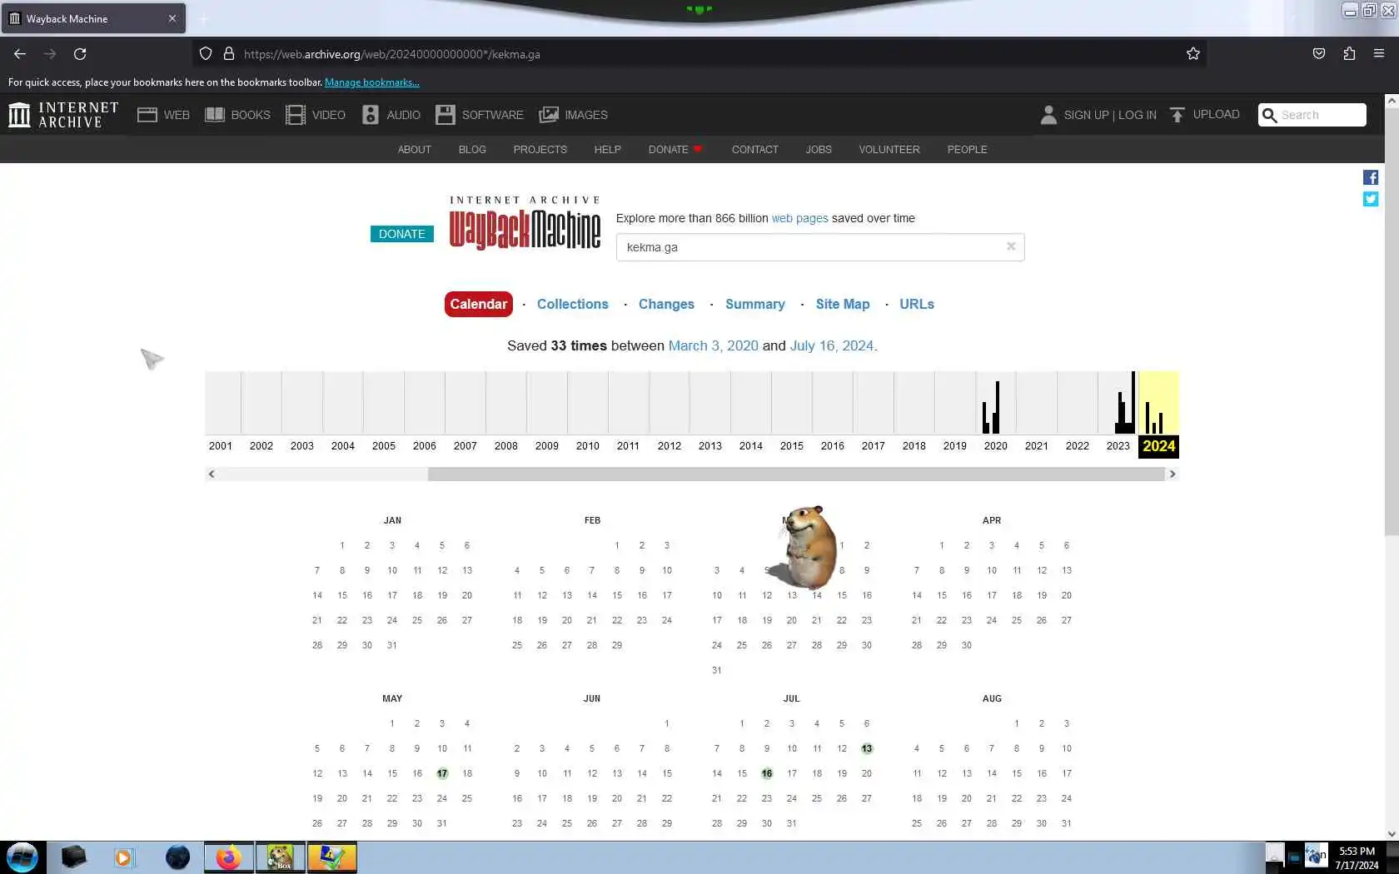Image resolution: width=1399 pixels, height=874 pixels.
Task: Switch to the Site Map tab
Action: coord(842,304)
